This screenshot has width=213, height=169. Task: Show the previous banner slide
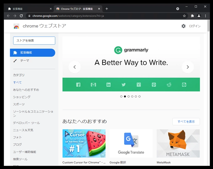pyautogui.click(x=75, y=67)
